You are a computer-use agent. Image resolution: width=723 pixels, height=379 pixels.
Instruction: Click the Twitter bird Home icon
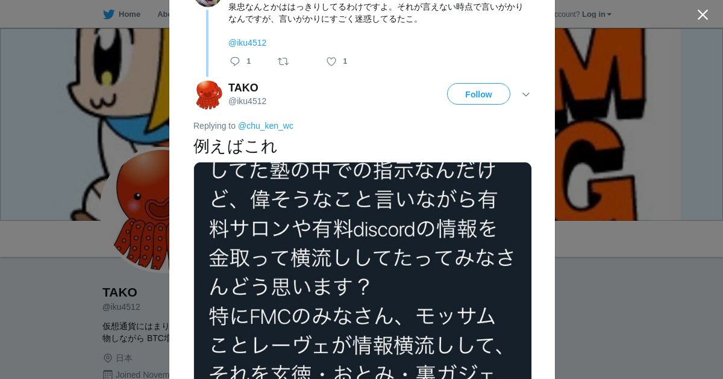[108, 14]
